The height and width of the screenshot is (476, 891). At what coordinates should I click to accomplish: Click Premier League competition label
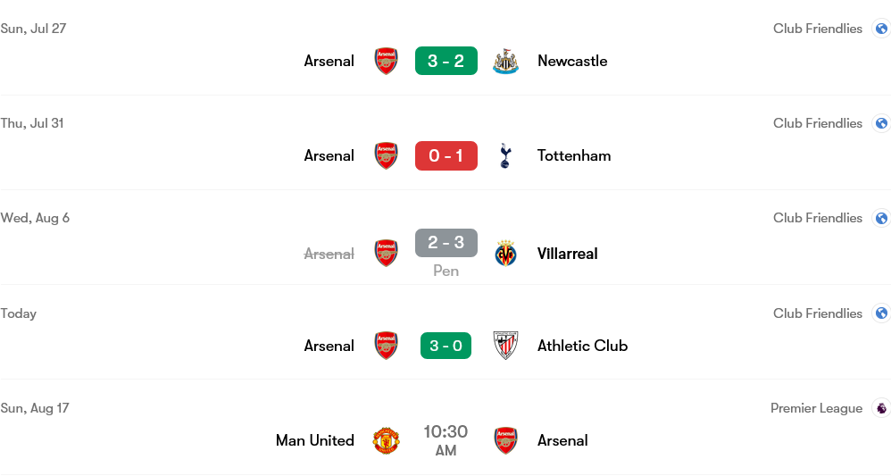817,408
